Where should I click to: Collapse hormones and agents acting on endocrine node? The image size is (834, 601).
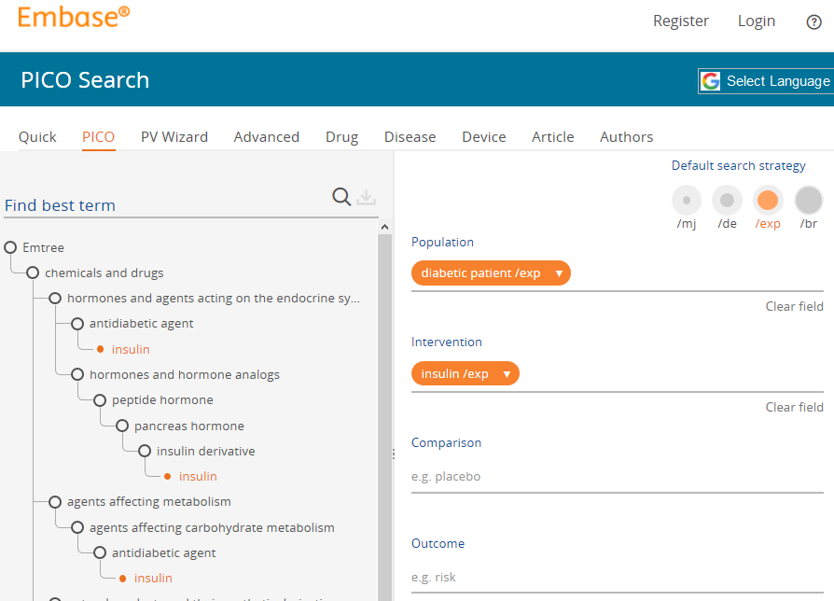(x=55, y=298)
